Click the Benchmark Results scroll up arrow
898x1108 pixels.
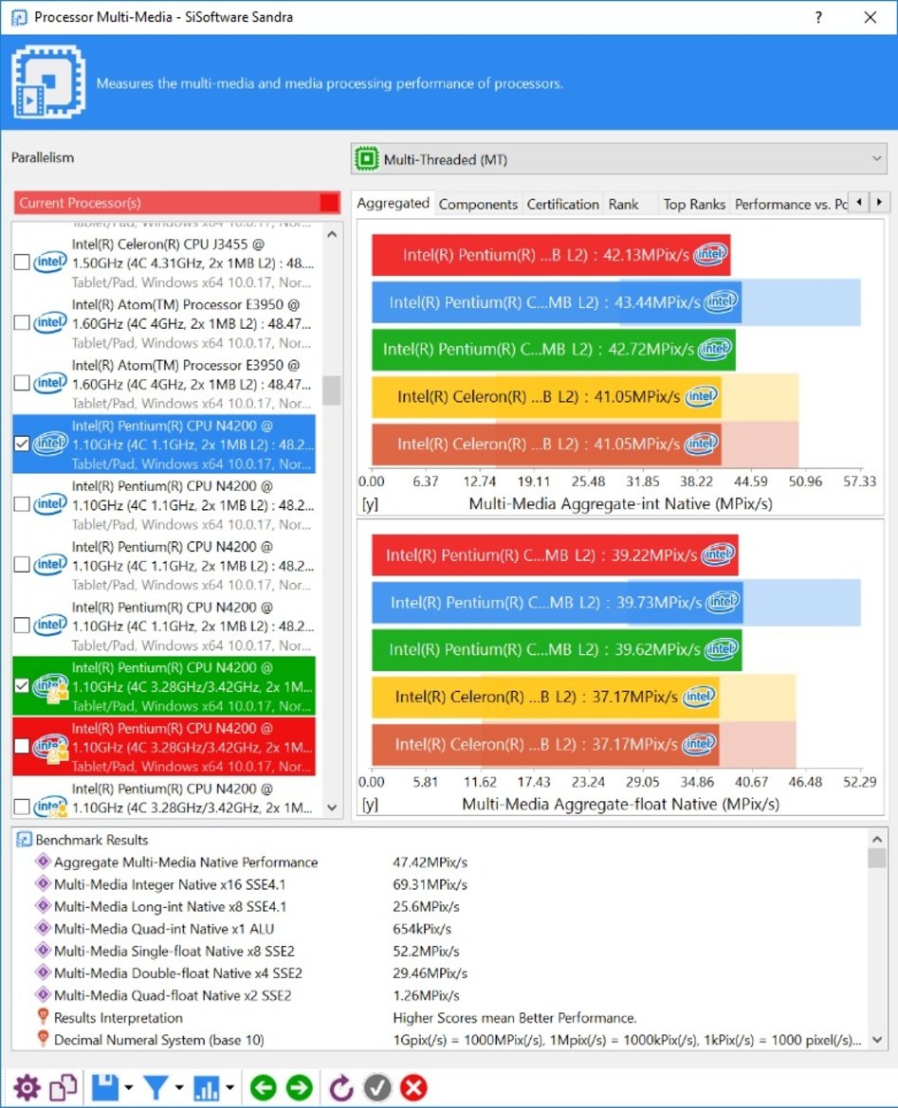[877, 839]
